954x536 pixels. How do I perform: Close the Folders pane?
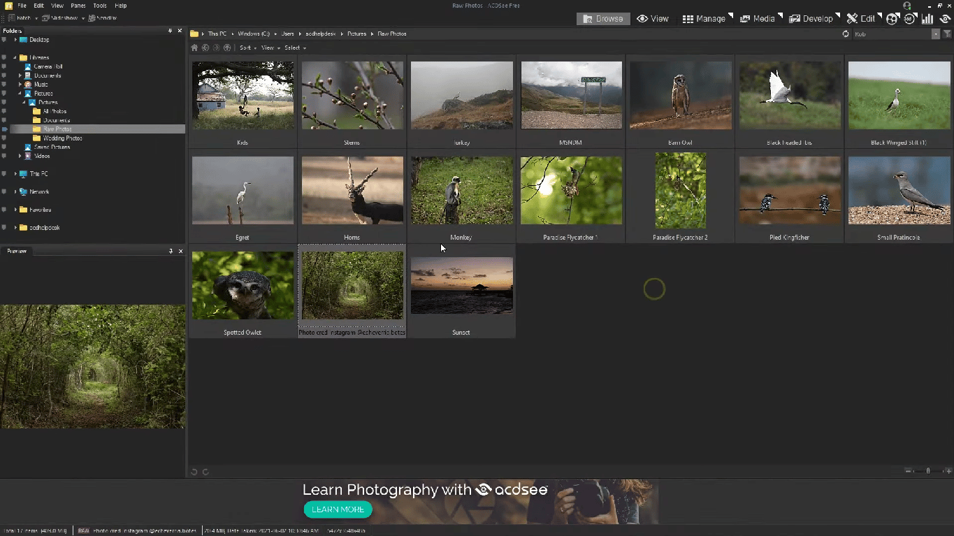click(x=180, y=31)
